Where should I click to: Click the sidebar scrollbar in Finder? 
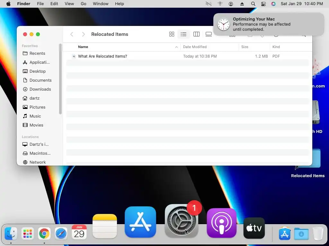coord(60,79)
